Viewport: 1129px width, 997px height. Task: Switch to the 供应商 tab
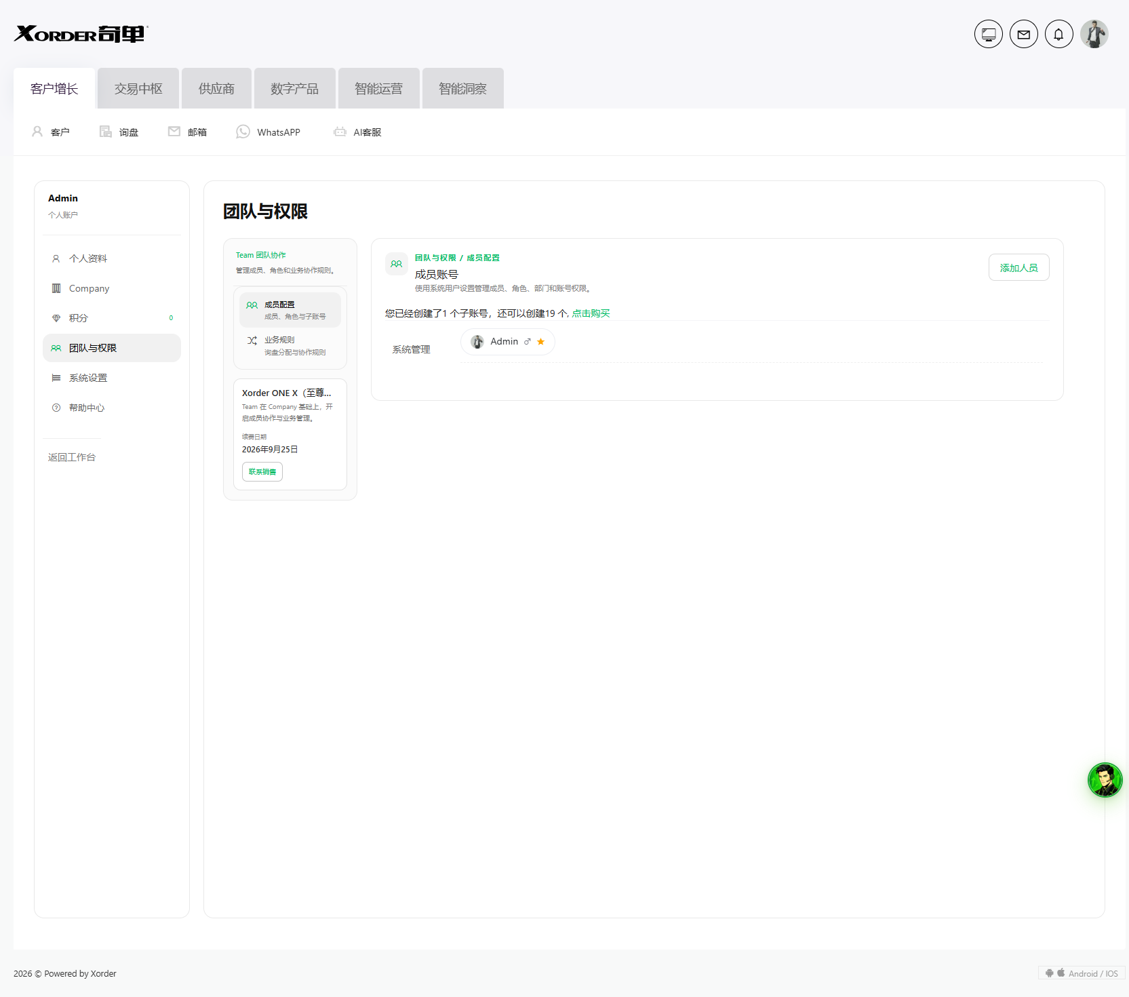coord(216,88)
